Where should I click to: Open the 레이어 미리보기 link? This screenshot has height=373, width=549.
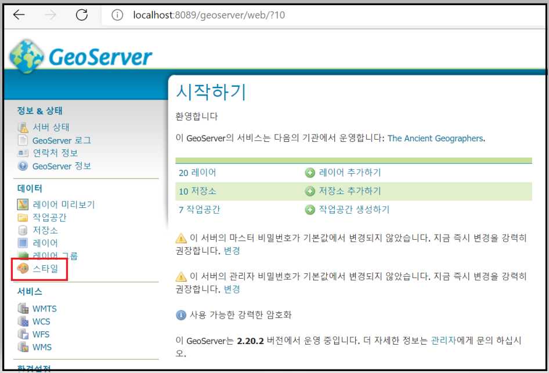click(64, 204)
